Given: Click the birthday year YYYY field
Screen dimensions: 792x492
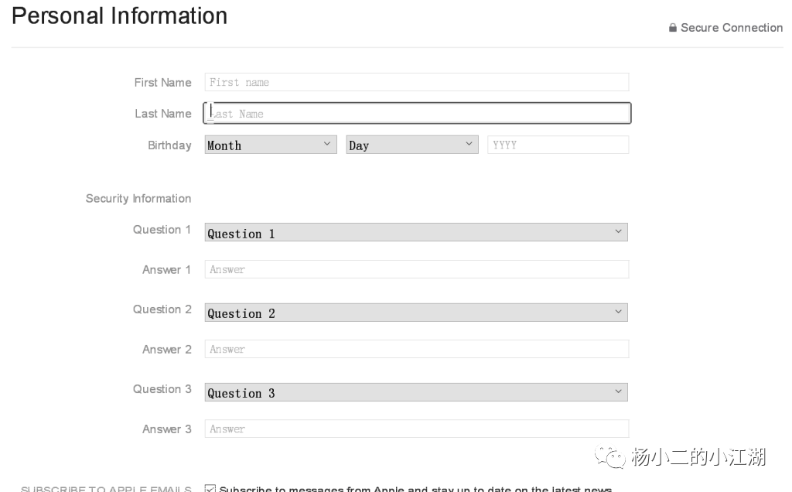Looking at the screenshot, I should (x=558, y=145).
